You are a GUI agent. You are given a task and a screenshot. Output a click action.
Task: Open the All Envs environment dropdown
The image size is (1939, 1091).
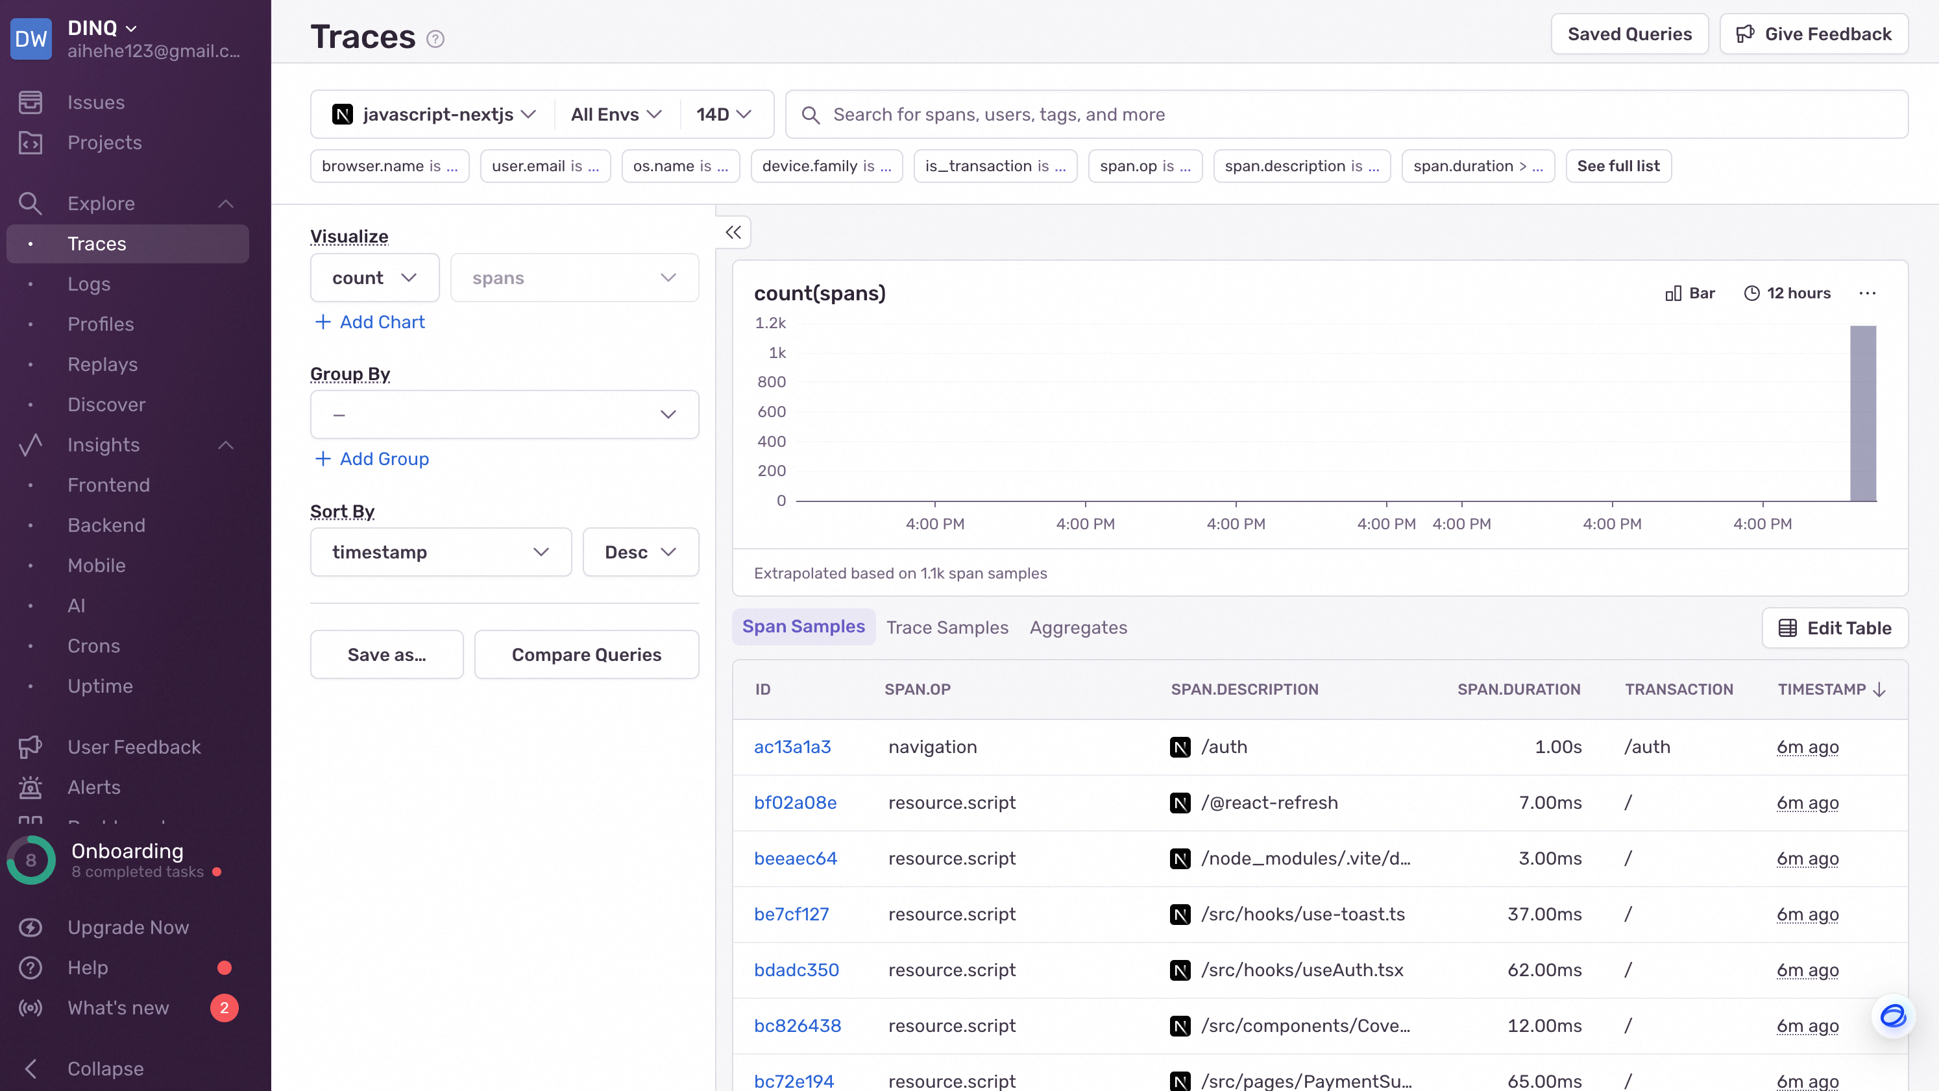[x=616, y=114]
